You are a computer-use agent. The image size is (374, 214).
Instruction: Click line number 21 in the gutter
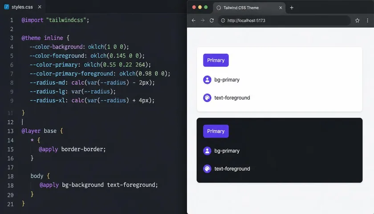point(10,204)
